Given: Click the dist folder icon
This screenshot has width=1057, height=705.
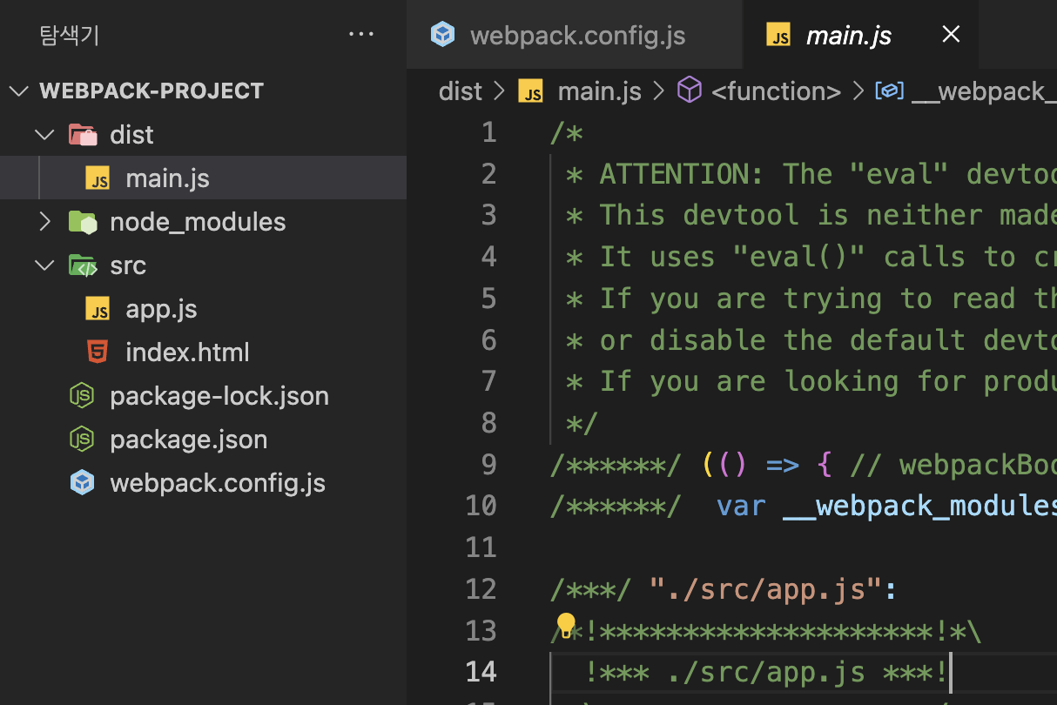Looking at the screenshot, I should [x=83, y=135].
